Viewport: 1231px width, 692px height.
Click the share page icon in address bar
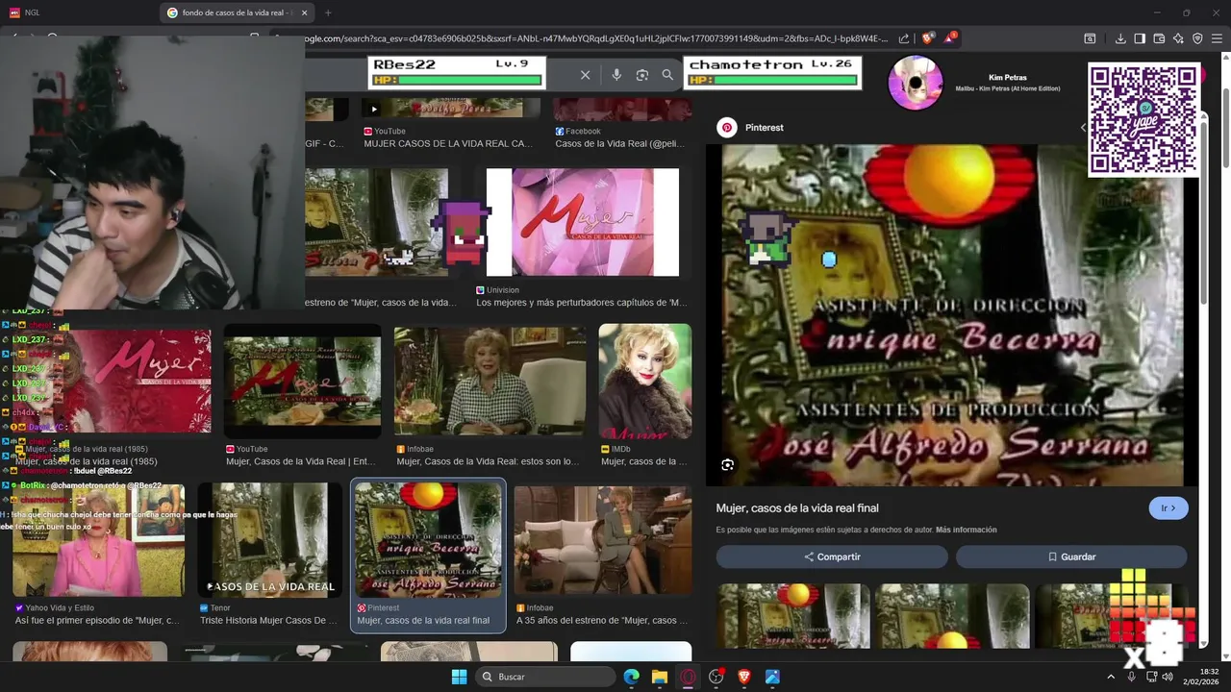[x=904, y=38]
